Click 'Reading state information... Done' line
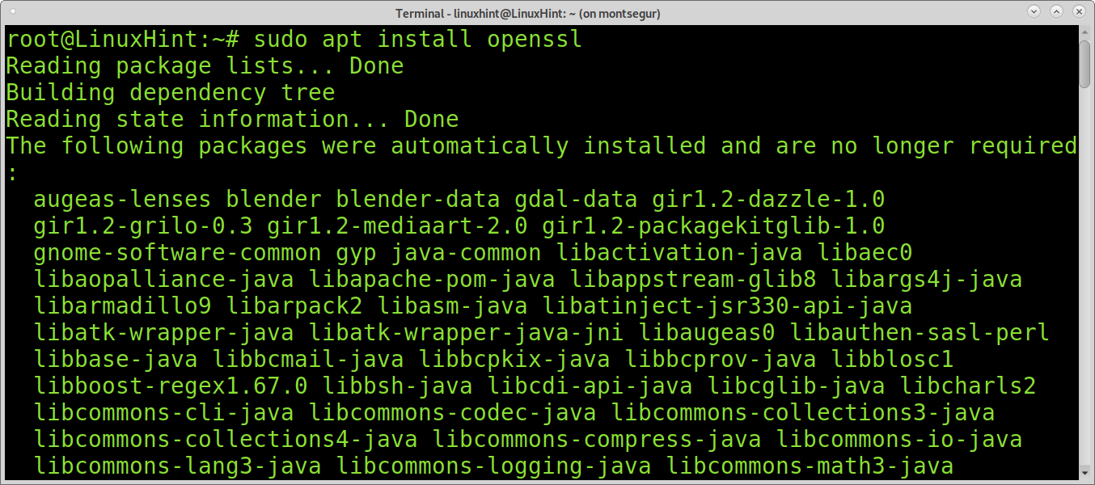 [x=232, y=120]
